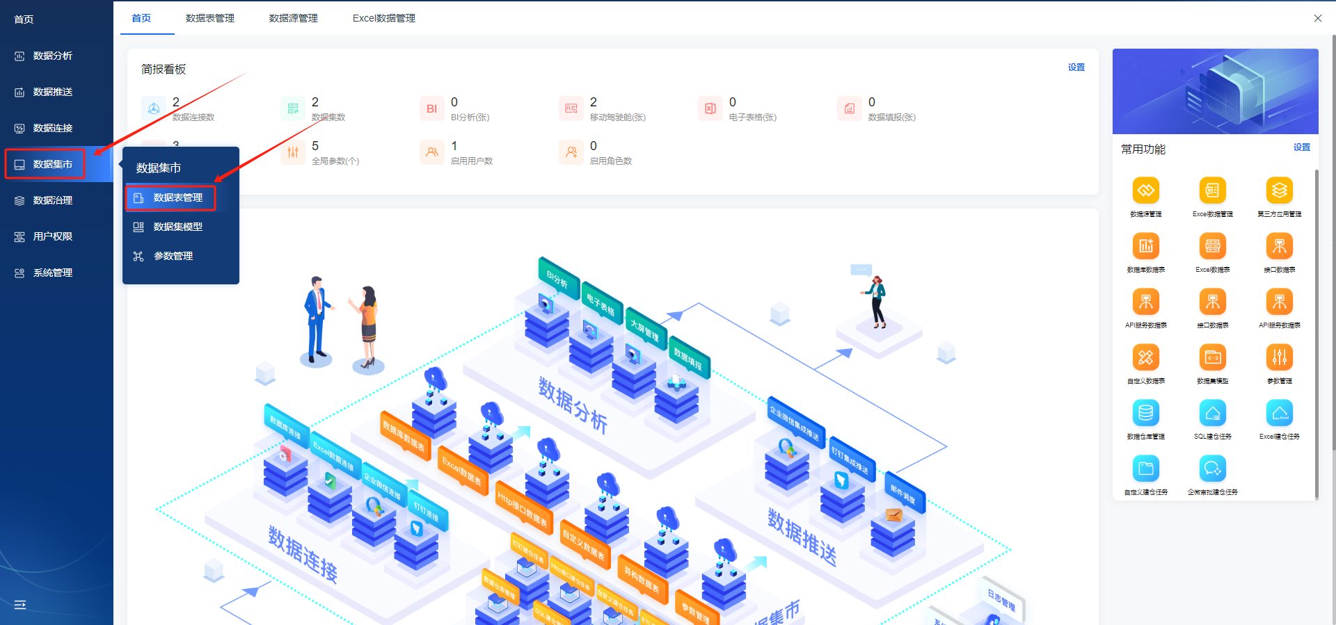Open 参数管理 shortcut icon in 常用功能
Viewport: 1336px width, 625px height.
1279,357
